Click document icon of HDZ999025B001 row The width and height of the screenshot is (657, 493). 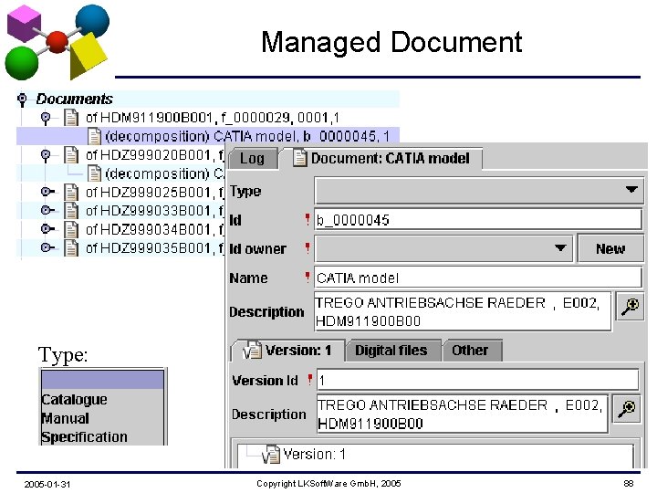pos(71,192)
